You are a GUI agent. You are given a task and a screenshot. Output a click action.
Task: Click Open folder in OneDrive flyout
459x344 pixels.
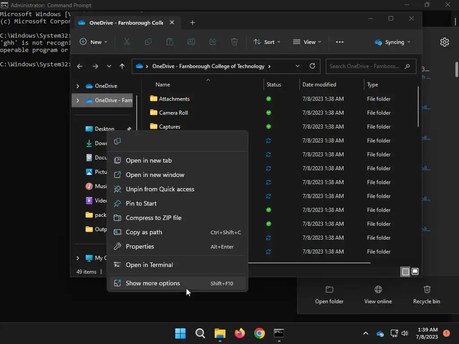click(329, 295)
